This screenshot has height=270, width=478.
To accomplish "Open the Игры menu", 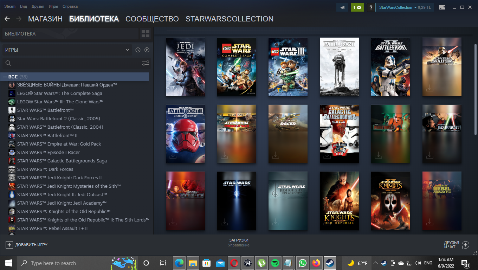I will point(53,7).
